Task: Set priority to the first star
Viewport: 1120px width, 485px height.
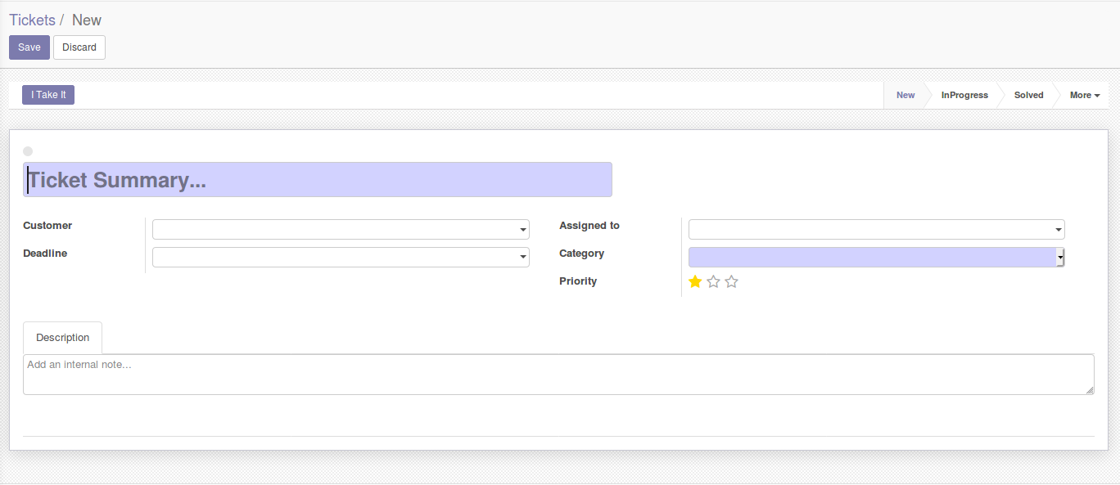Action: coord(695,281)
